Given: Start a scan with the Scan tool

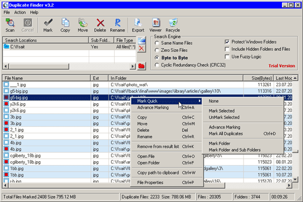Looking at the screenshot, I should coord(10,25).
